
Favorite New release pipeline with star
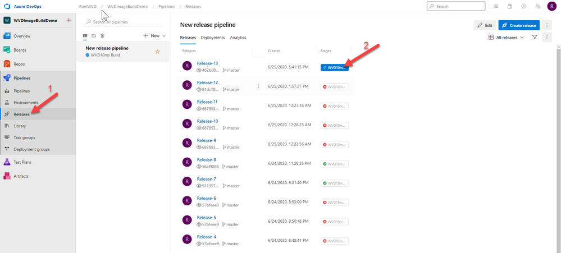pos(157,52)
